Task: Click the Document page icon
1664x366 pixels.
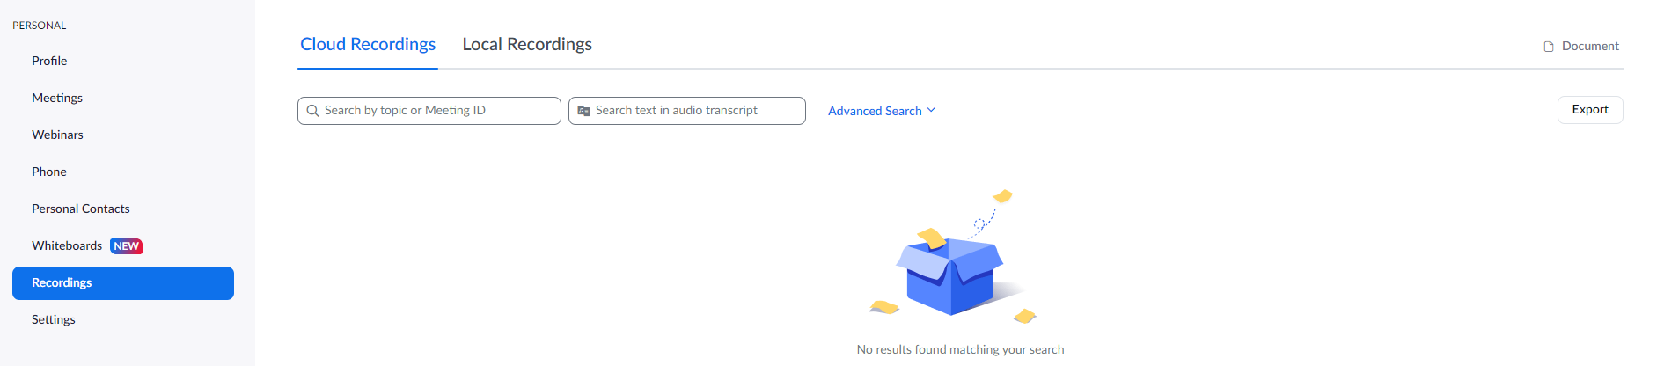Action: [1549, 47]
